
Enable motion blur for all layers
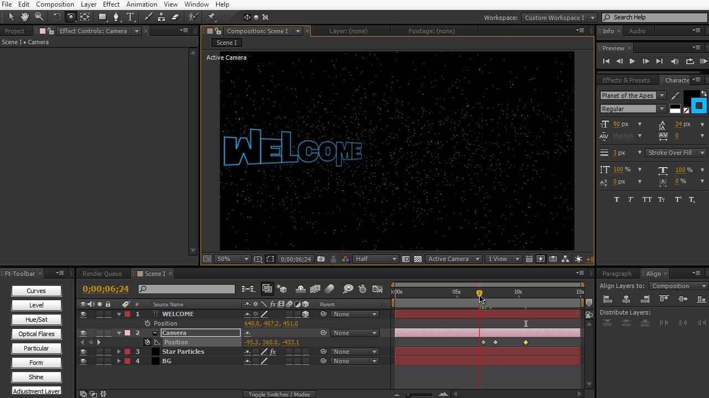[330, 289]
